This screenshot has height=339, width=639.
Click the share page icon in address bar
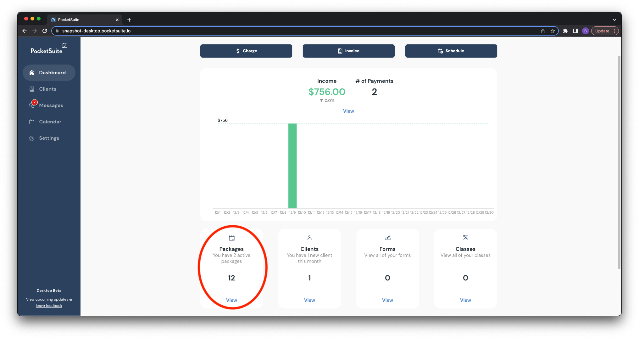click(x=543, y=31)
